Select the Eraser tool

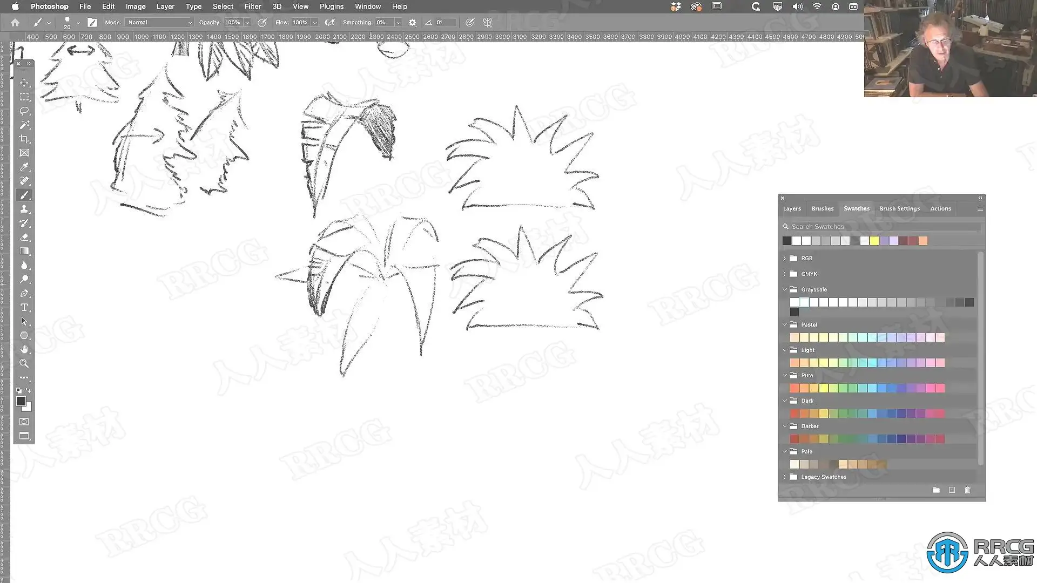[x=24, y=237]
